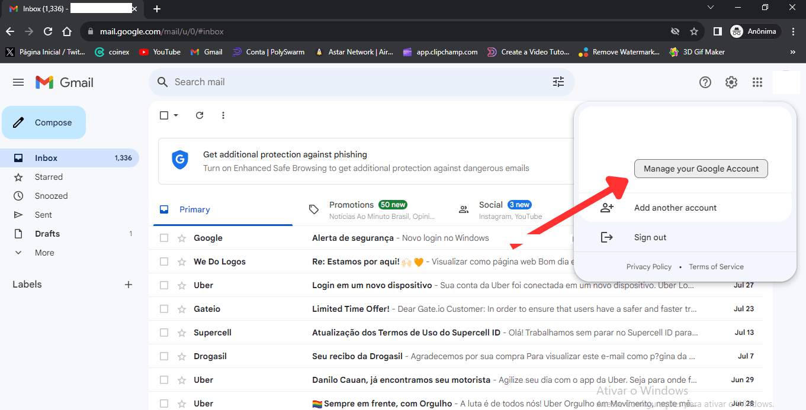Click the Compose button

(x=44, y=122)
